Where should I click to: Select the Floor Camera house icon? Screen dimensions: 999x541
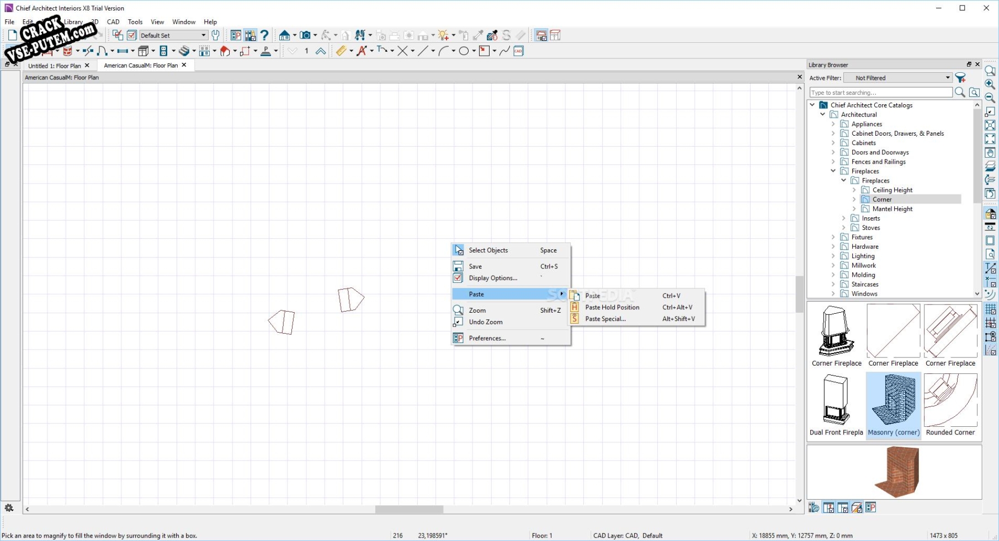click(284, 35)
